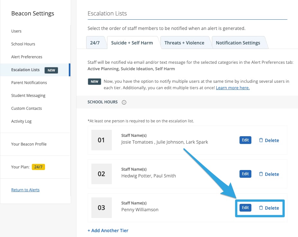Click trash icon in tier 03 row
This screenshot has width=298, height=237.
click(261, 208)
